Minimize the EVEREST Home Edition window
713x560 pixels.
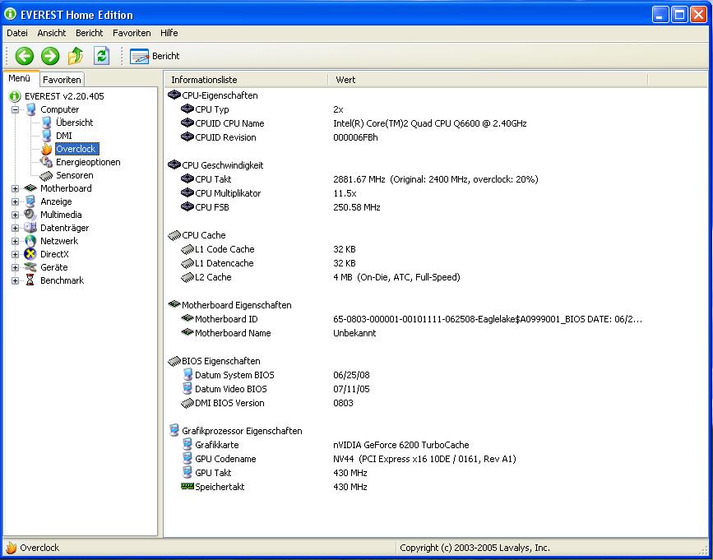[660, 15]
